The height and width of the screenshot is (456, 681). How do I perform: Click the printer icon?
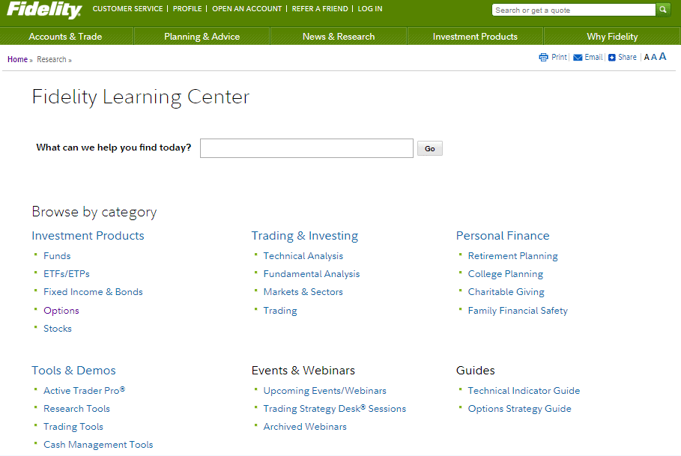click(543, 57)
